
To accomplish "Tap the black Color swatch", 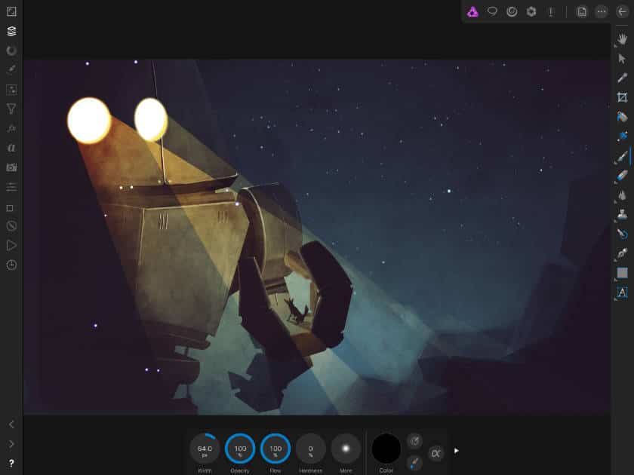I will [x=386, y=449].
